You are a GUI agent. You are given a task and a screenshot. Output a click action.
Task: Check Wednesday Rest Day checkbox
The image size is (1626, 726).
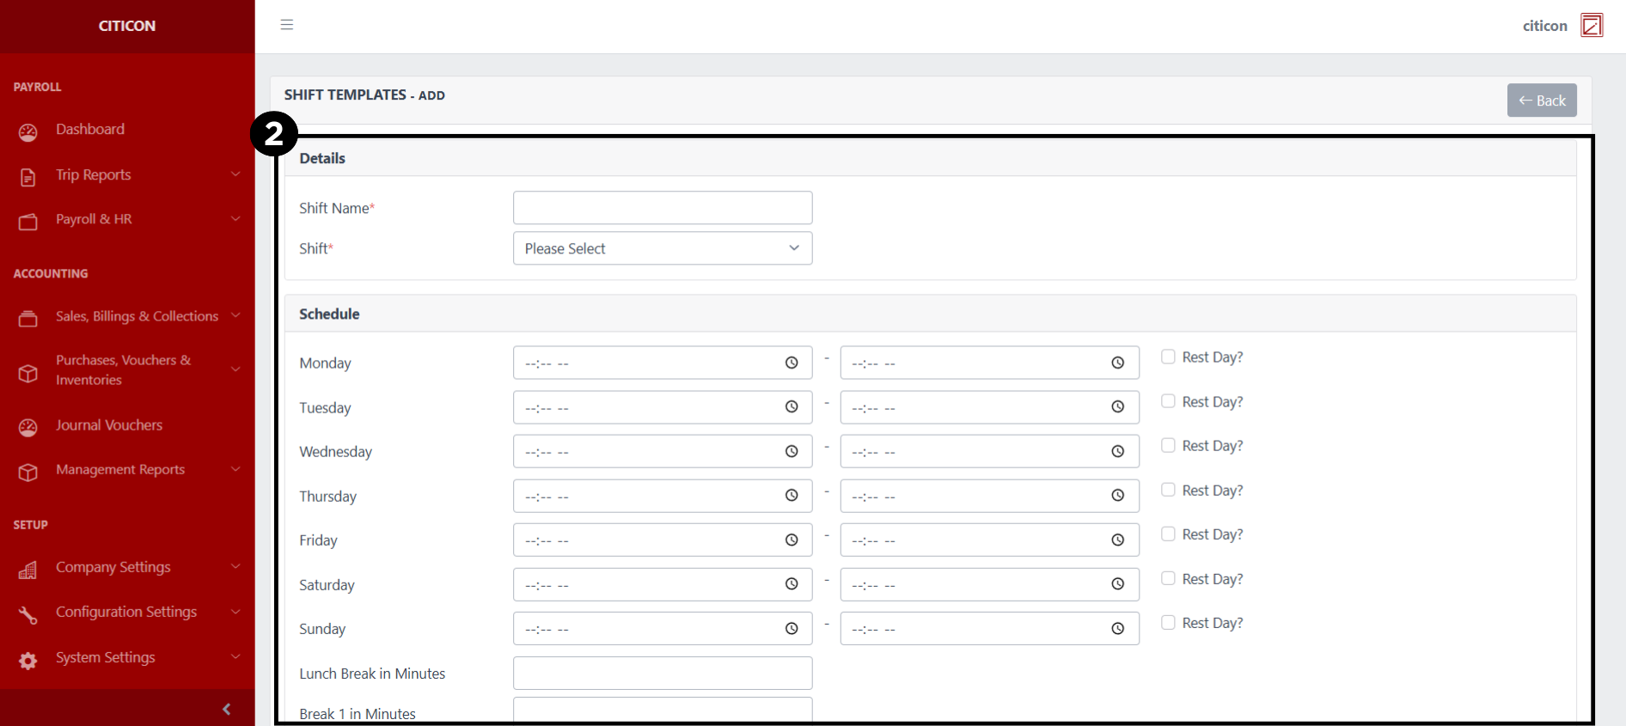(1168, 445)
